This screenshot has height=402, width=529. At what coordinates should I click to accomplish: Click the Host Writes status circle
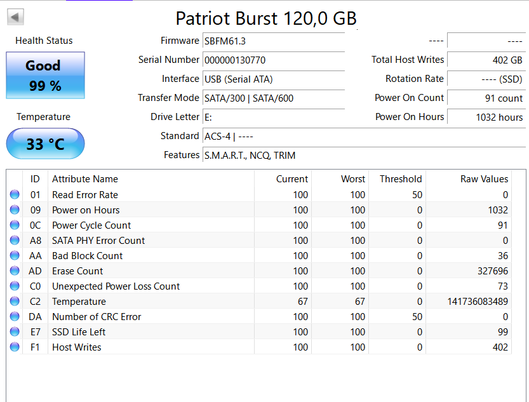[x=15, y=347]
